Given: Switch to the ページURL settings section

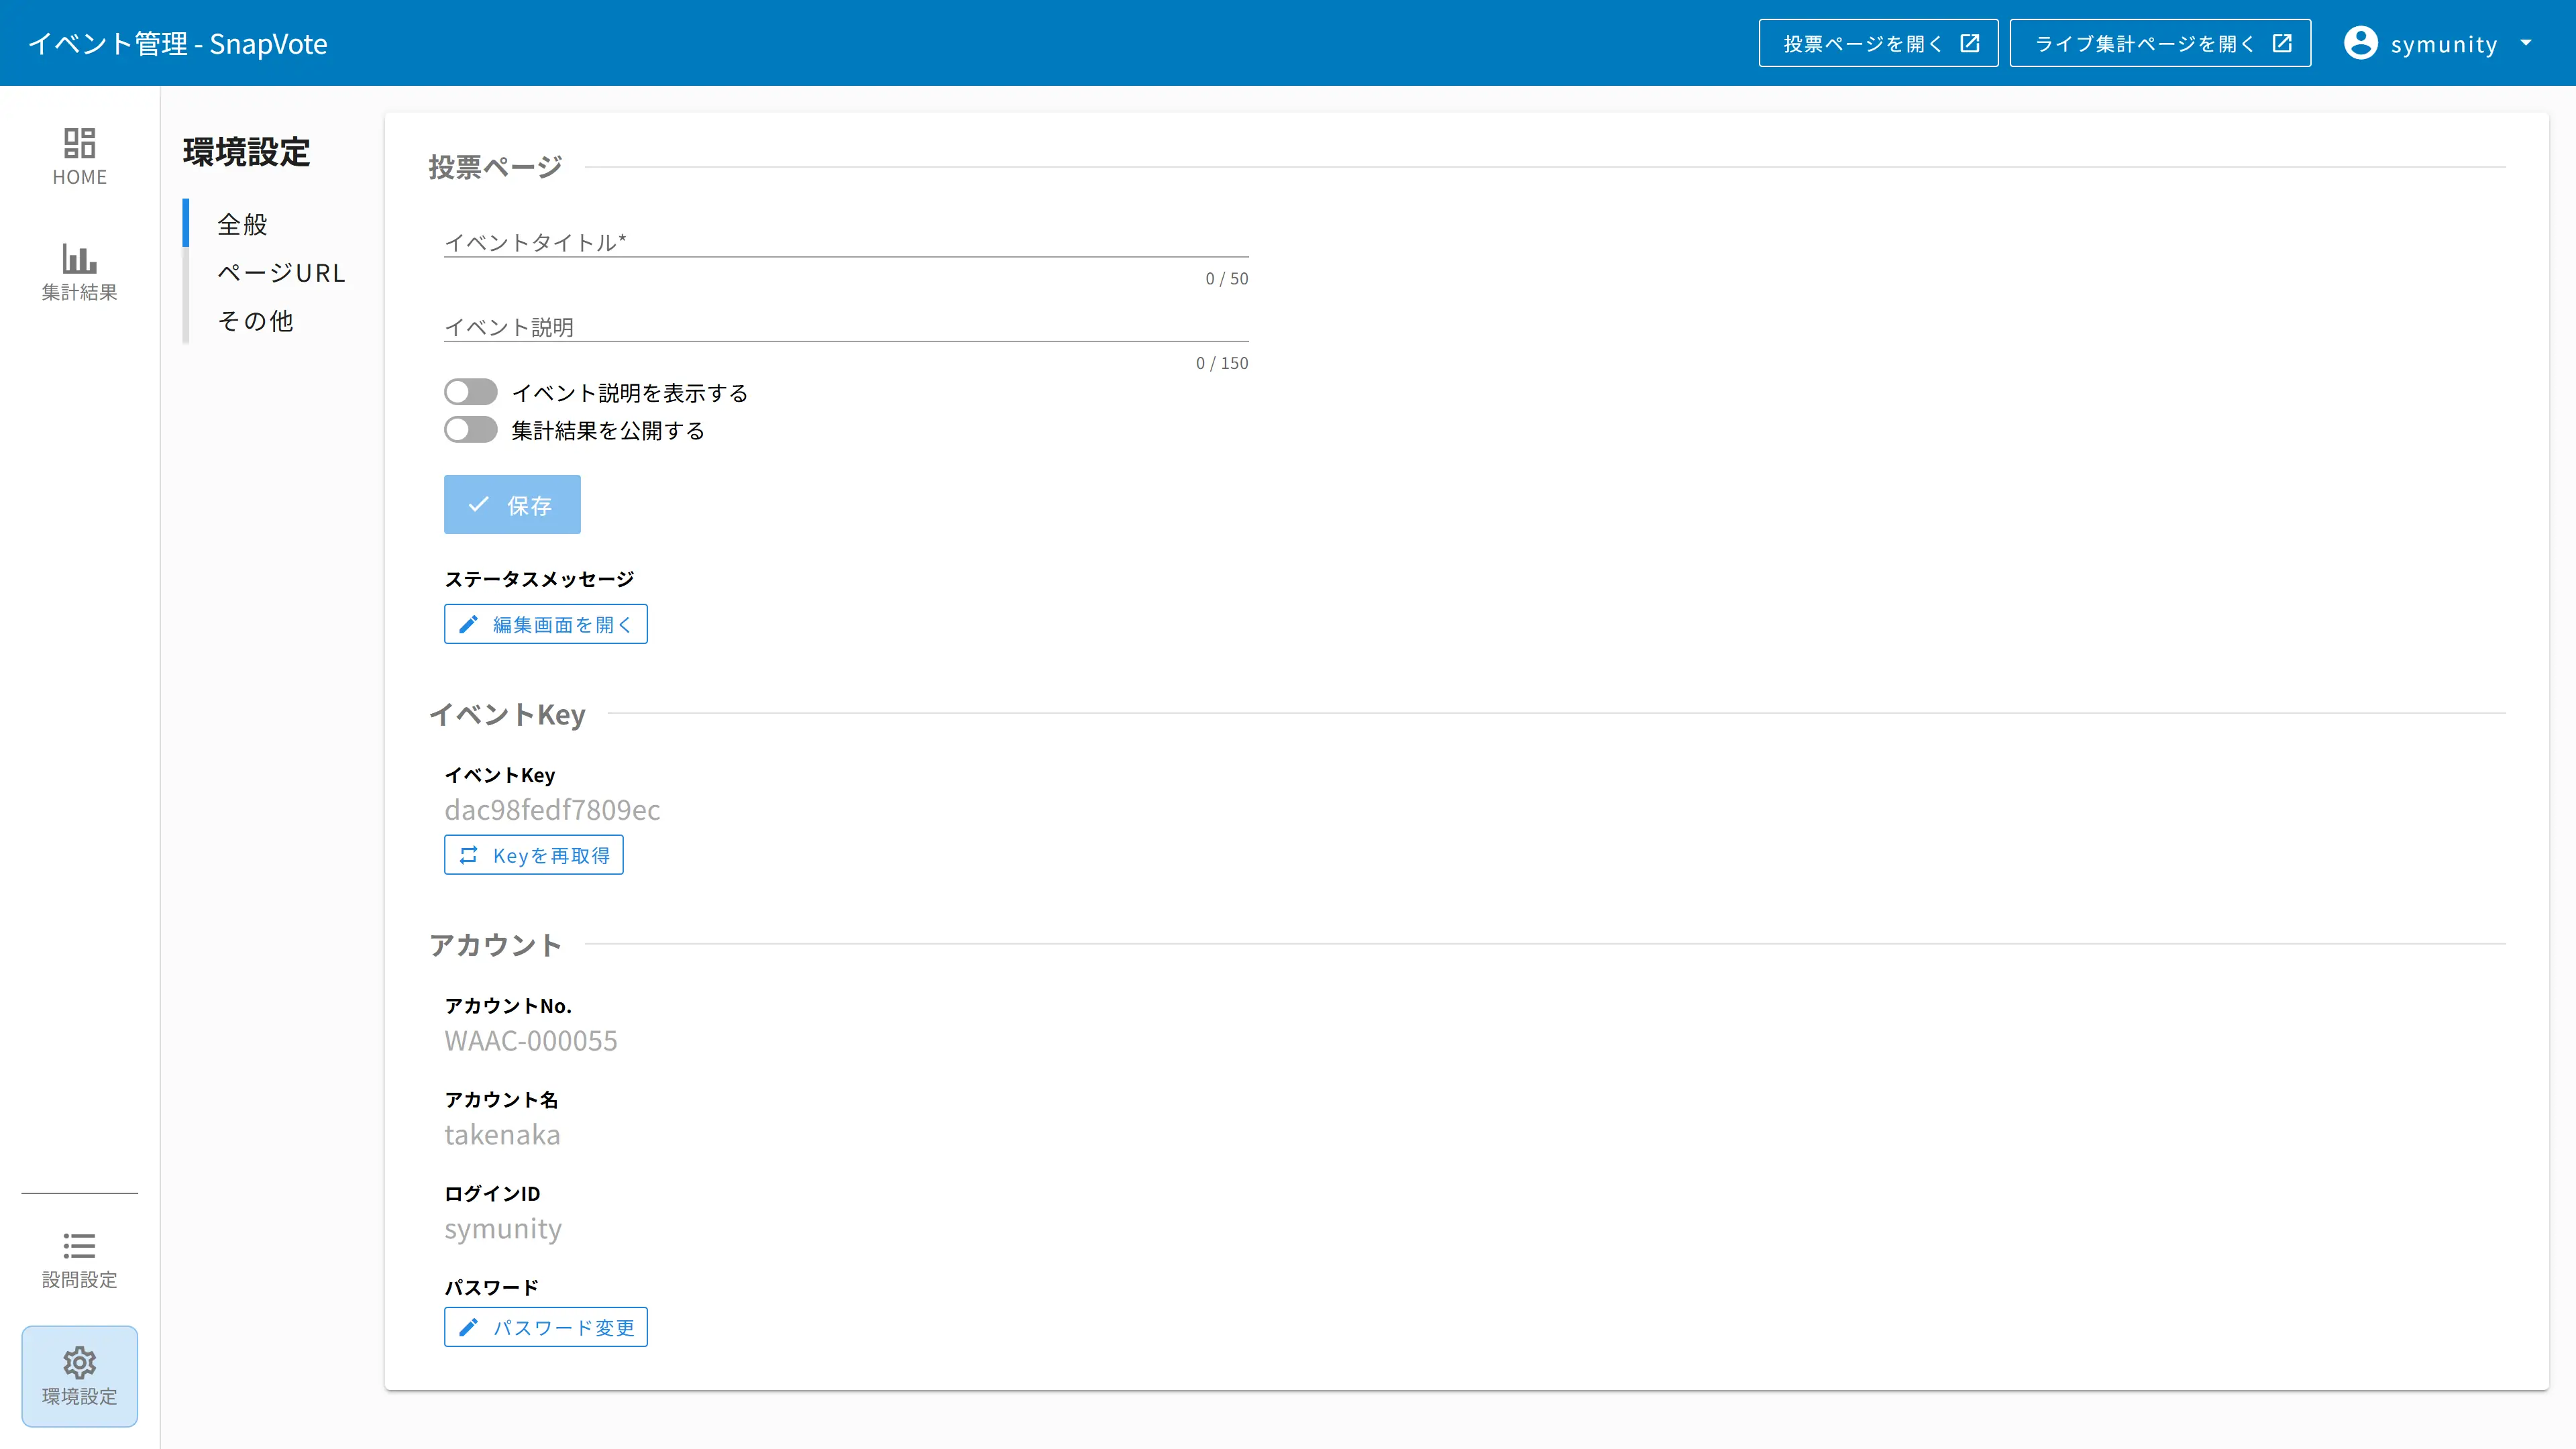Looking at the screenshot, I should 281,273.
